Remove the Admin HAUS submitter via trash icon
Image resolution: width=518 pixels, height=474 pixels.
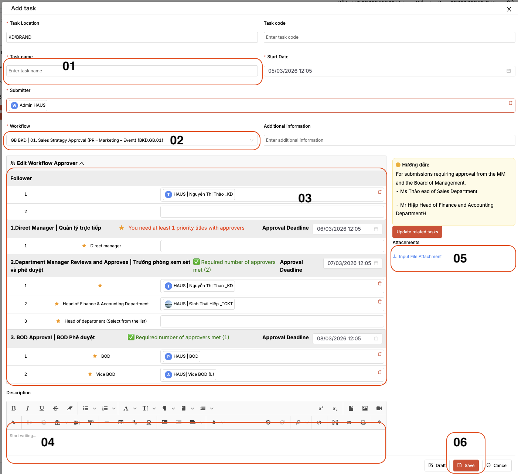point(511,103)
